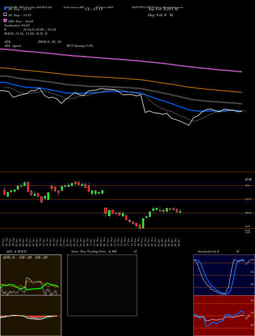Click the large red candle after the gap down
Viewport: 255px width, 336px height.
coord(106,211)
